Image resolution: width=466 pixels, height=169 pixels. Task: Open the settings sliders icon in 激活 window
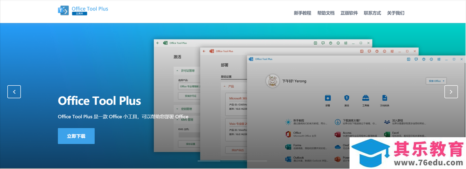click(346, 43)
